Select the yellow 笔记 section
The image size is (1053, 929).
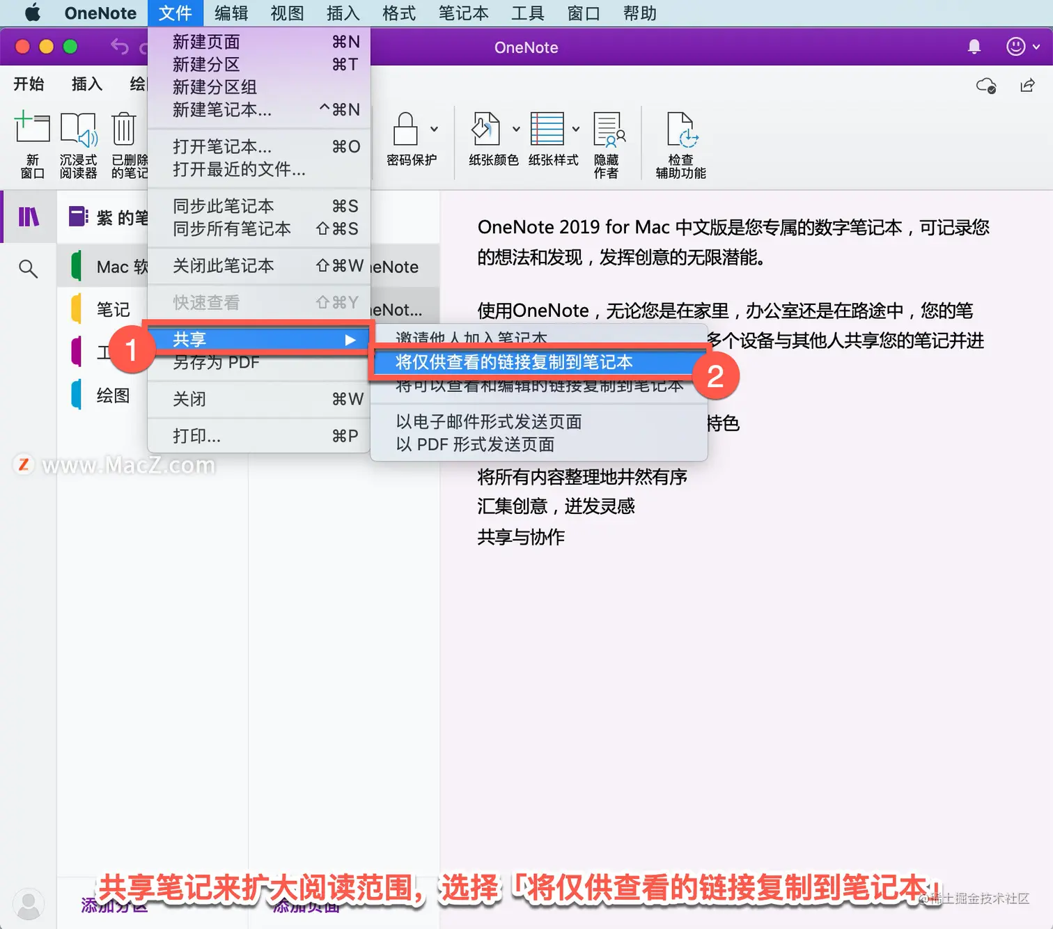[101, 309]
